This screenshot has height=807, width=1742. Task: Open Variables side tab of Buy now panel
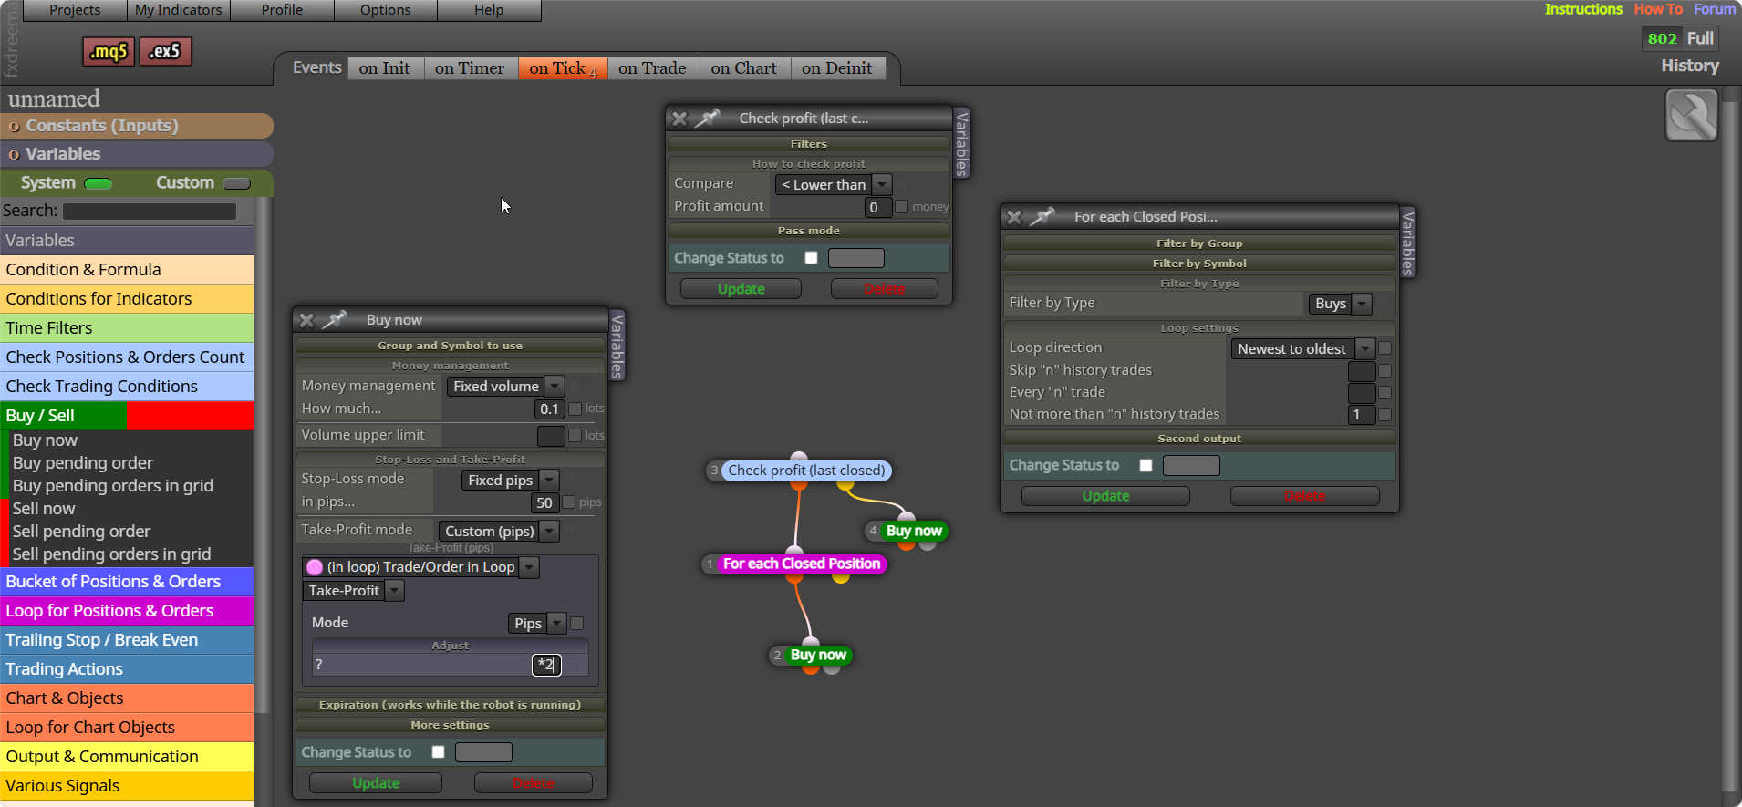click(x=617, y=346)
